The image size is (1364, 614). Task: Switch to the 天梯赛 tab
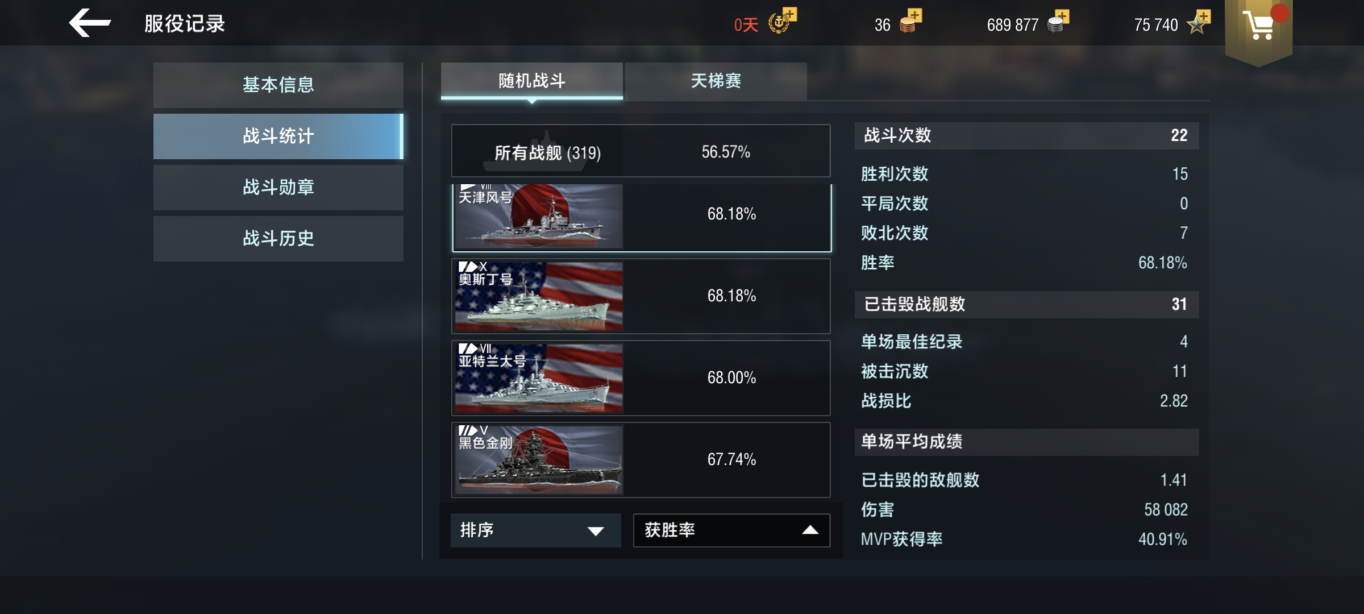click(716, 81)
